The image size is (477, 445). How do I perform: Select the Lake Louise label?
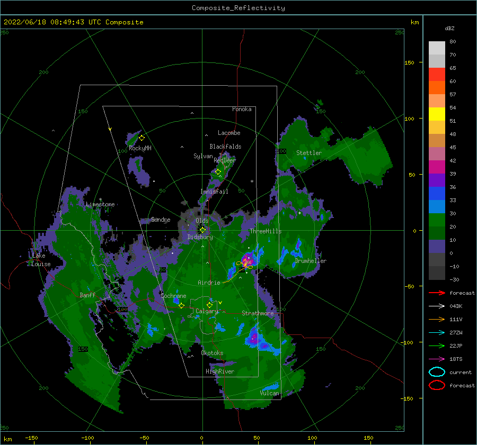(41, 260)
